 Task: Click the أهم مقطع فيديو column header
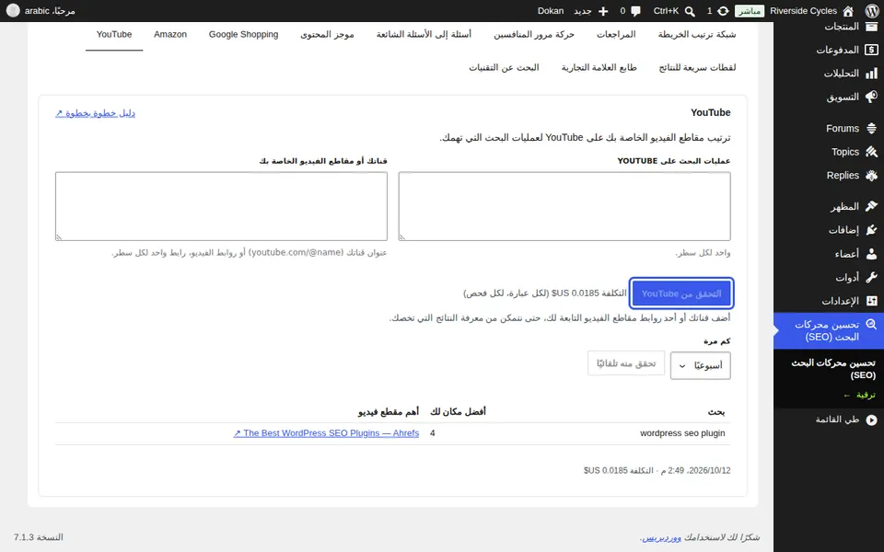pos(389,412)
